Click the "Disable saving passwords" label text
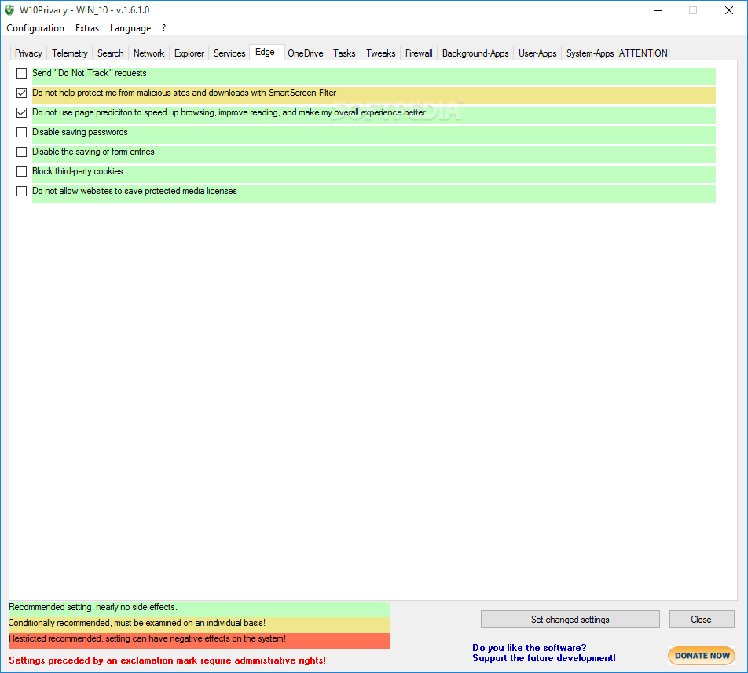 pyautogui.click(x=79, y=133)
